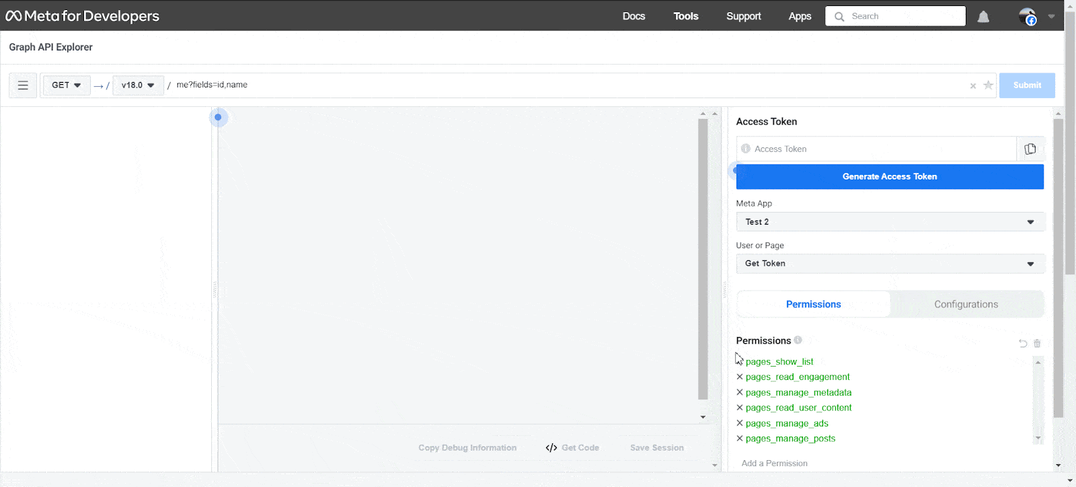The width and height of the screenshot is (1076, 487).
Task: Remove the pages_manage_metadata permission
Action: tap(740, 392)
